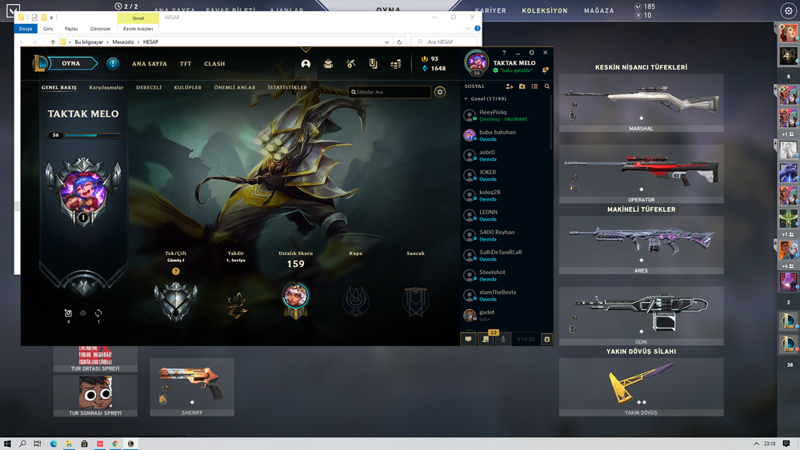Screen dimensions: 800x450
Task: Click the friend search magnifier icon
Action: pos(547,86)
